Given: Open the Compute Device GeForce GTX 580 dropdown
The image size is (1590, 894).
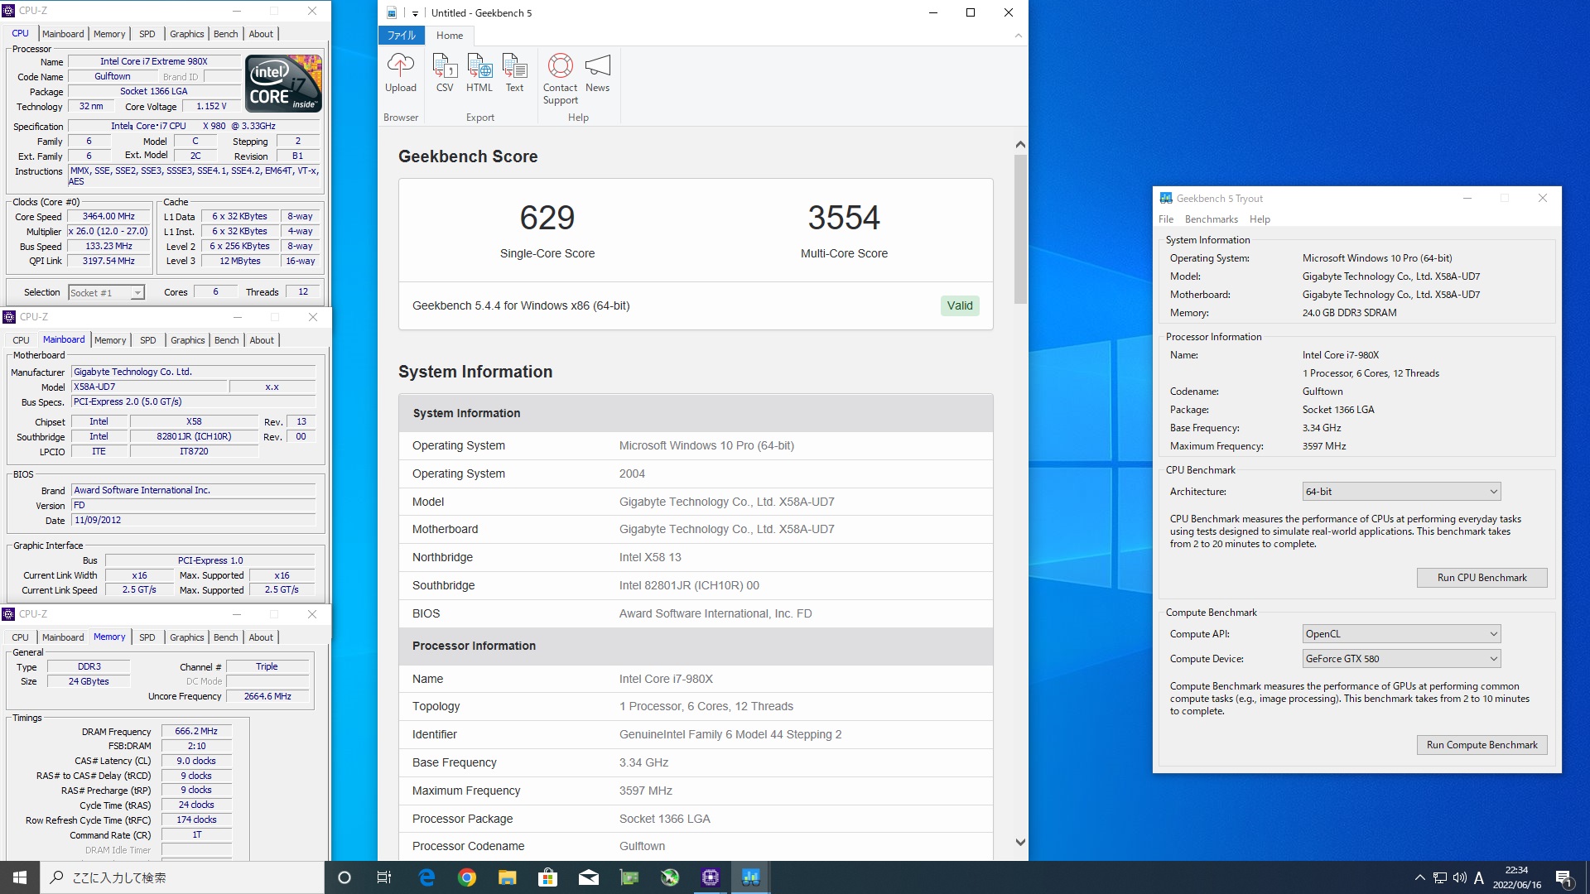Looking at the screenshot, I should (x=1401, y=659).
